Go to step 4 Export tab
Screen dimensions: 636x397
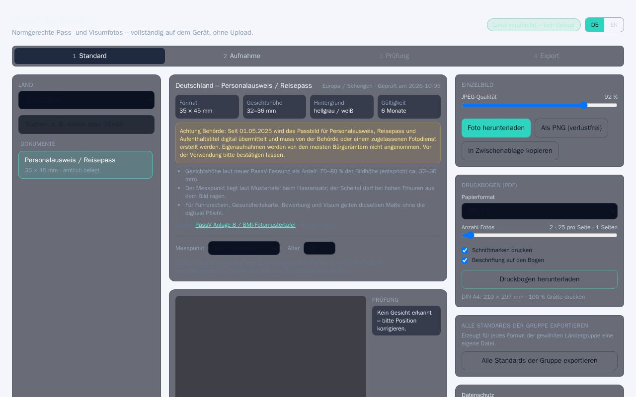click(546, 56)
